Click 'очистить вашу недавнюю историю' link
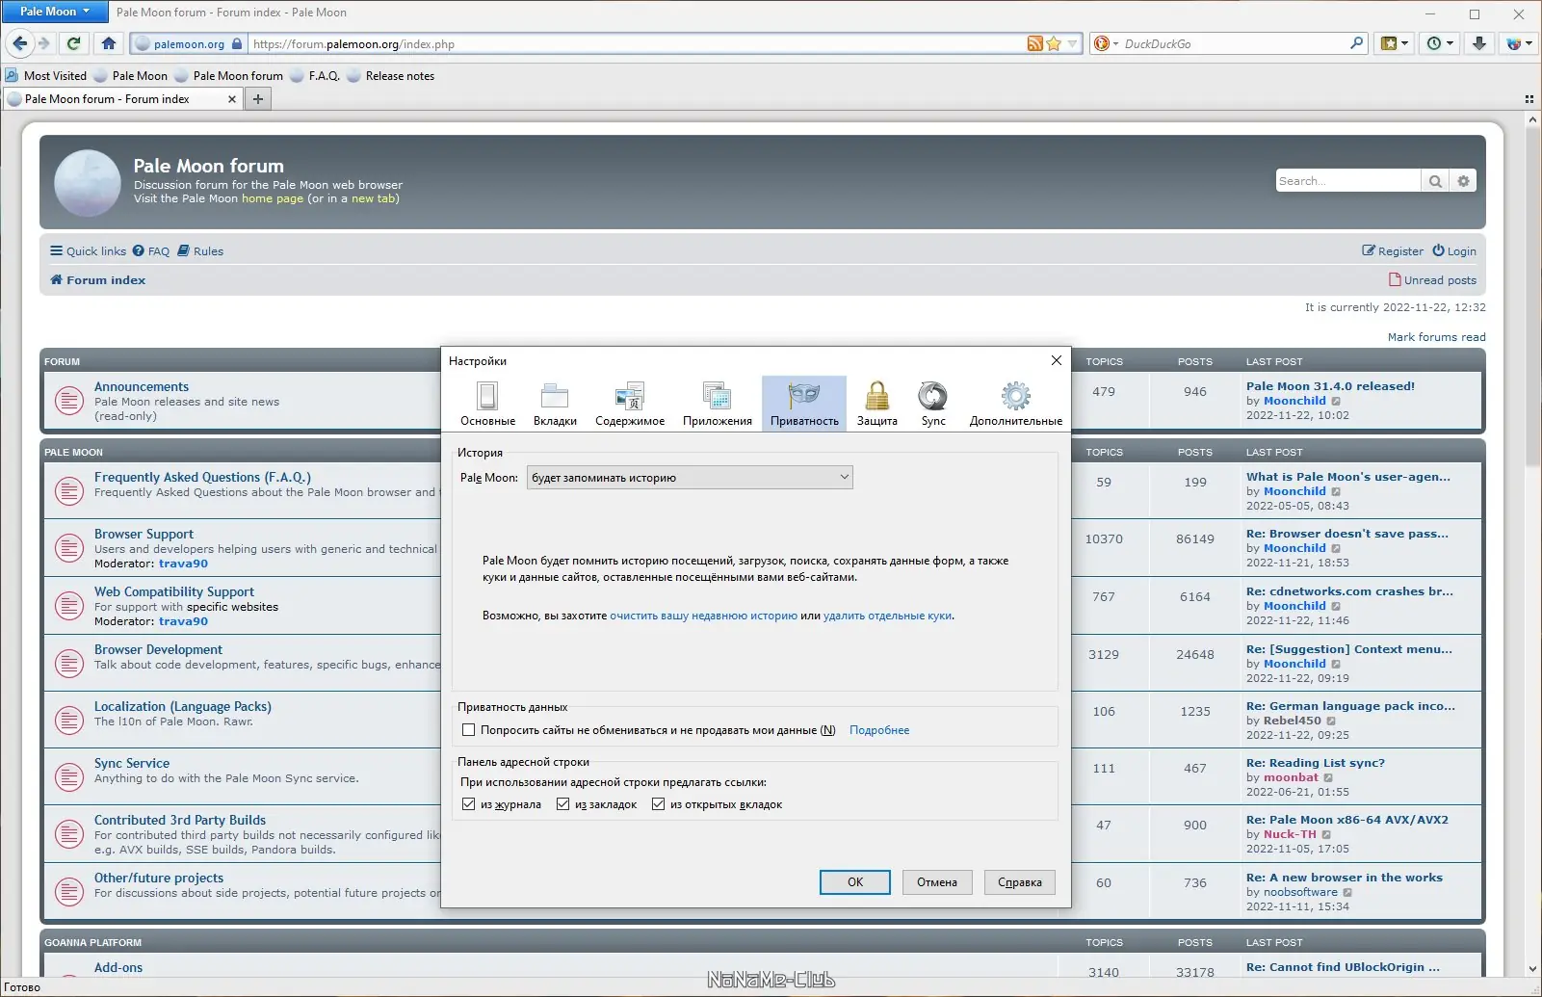Viewport: 1542px width, 997px height. [704, 616]
